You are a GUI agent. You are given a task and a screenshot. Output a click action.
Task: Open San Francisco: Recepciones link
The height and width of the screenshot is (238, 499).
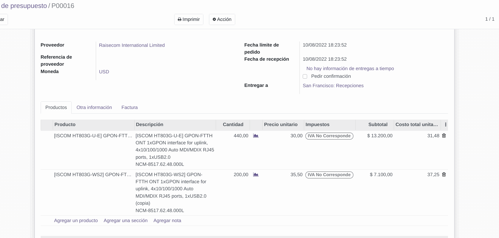click(x=333, y=86)
